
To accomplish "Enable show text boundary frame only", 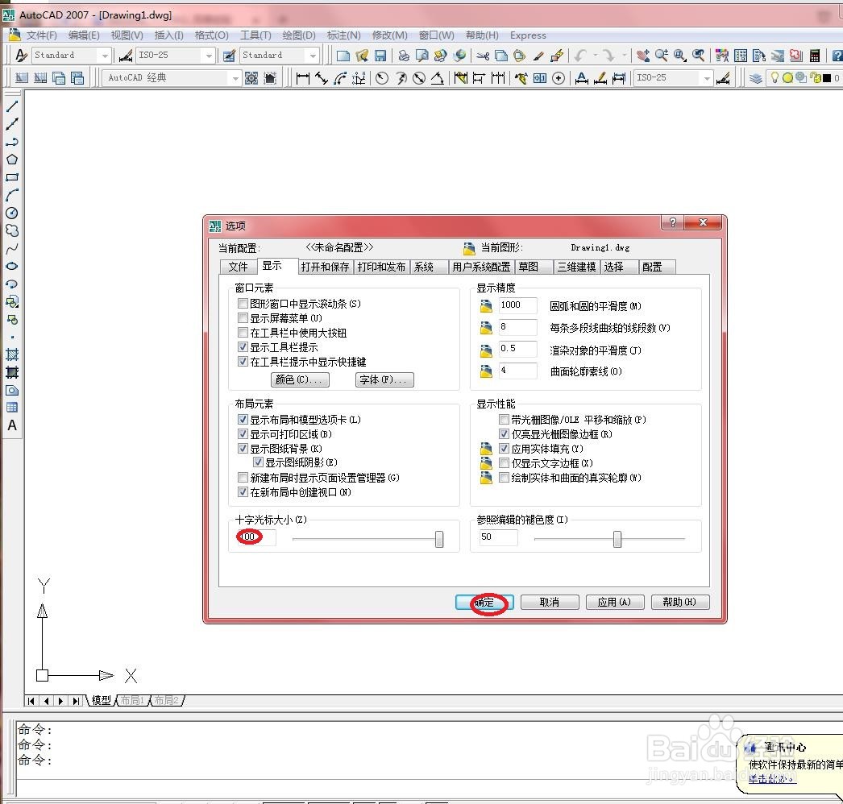I will pos(504,462).
